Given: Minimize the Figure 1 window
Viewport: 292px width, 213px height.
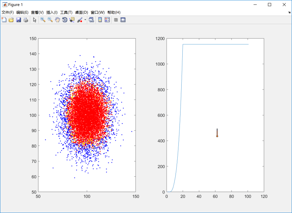Looking at the screenshot, I should click(x=255, y=5).
